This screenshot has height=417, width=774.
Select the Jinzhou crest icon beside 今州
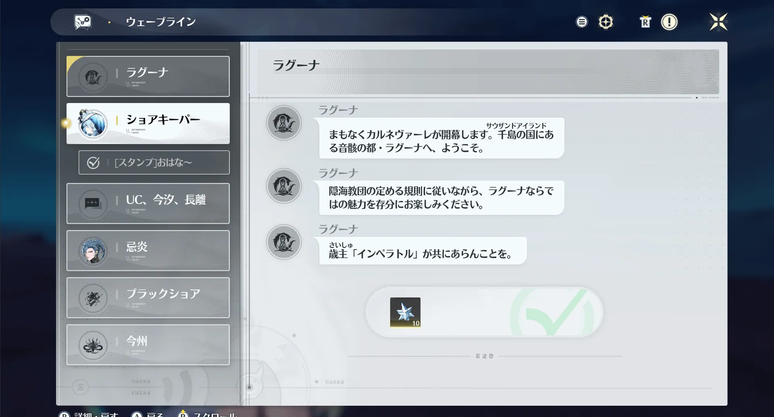[x=93, y=345]
